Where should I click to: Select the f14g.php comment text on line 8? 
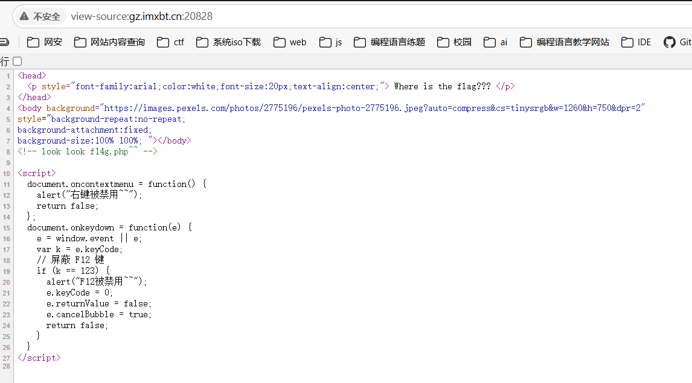tap(108, 151)
